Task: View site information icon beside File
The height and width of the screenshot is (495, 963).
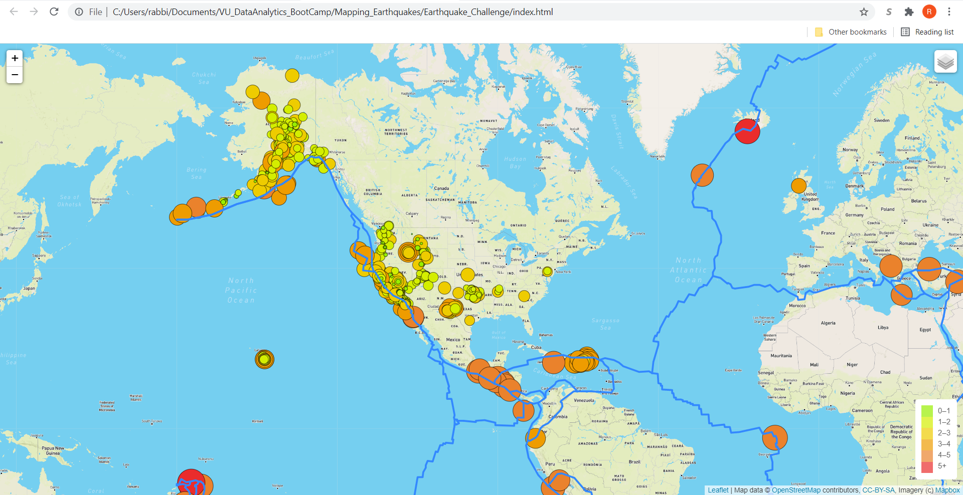Action: click(79, 12)
